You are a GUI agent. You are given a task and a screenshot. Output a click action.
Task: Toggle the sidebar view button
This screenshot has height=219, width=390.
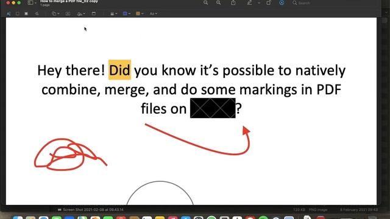coord(30,2)
